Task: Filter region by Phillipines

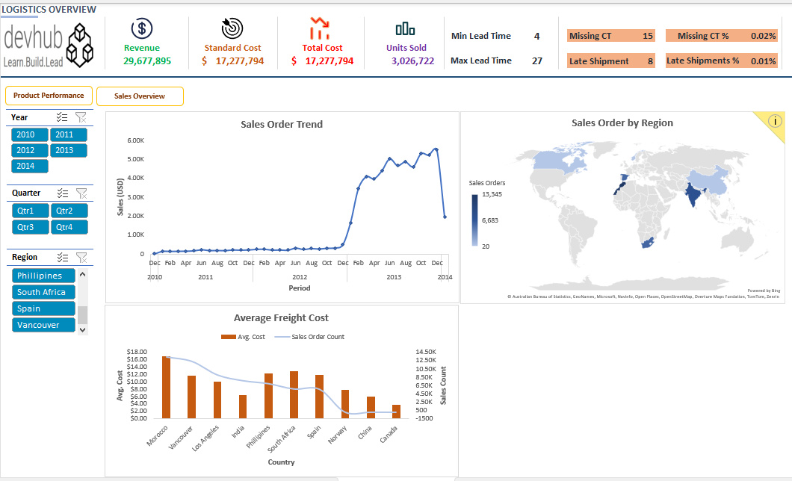Action: [43, 276]
